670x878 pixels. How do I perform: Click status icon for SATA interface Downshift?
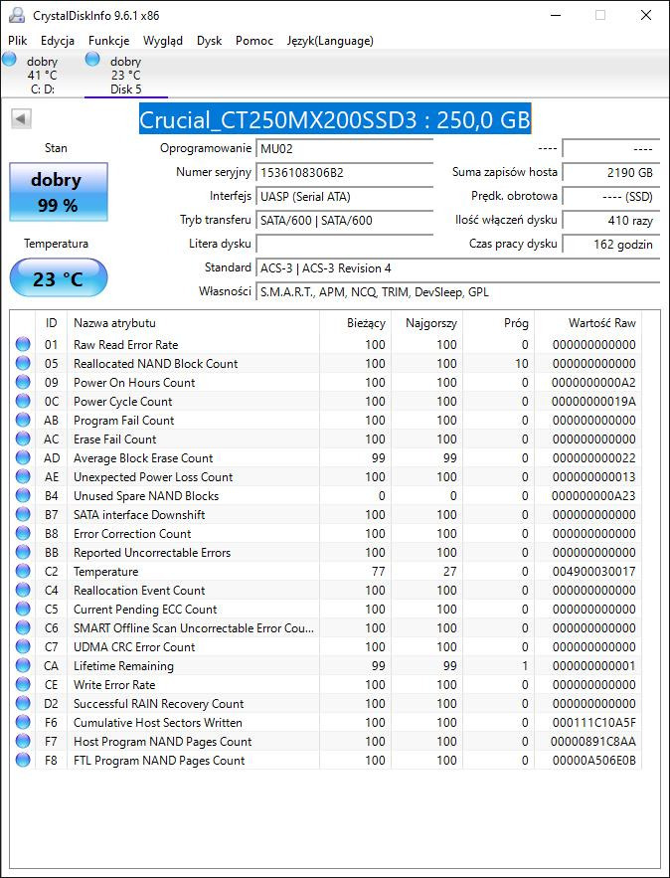(23, 515)
